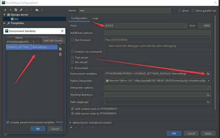Enable the Custom run command checkbox
Image resolution: width=220 pixels, height=138 pixels.
point(73,52)
